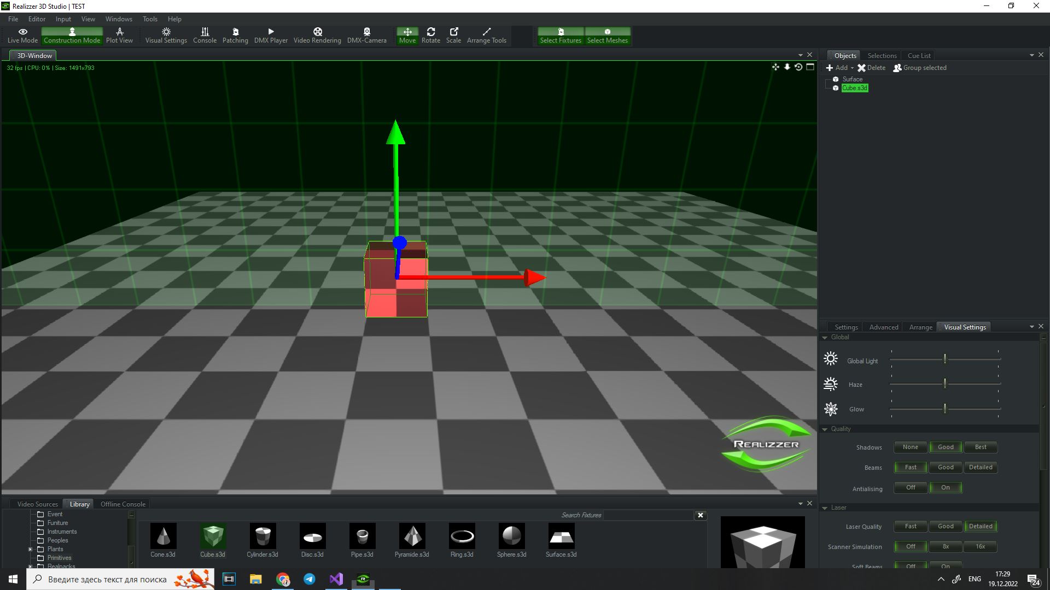Open the Plot View
This screenshot has width=1050, height=590.
tap(119, 36)
